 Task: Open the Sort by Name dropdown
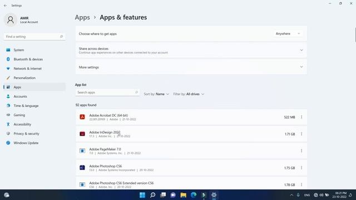pos(156,94)
